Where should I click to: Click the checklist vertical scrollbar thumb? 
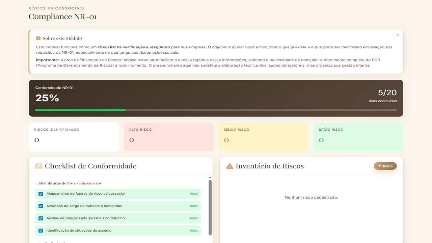pos(210,207)
